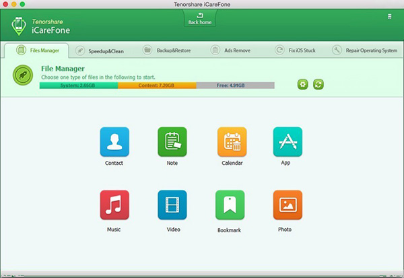Viewport: 404px width, 278px height.
Task: Click the Bookmark label text
Action: [230, 230]
